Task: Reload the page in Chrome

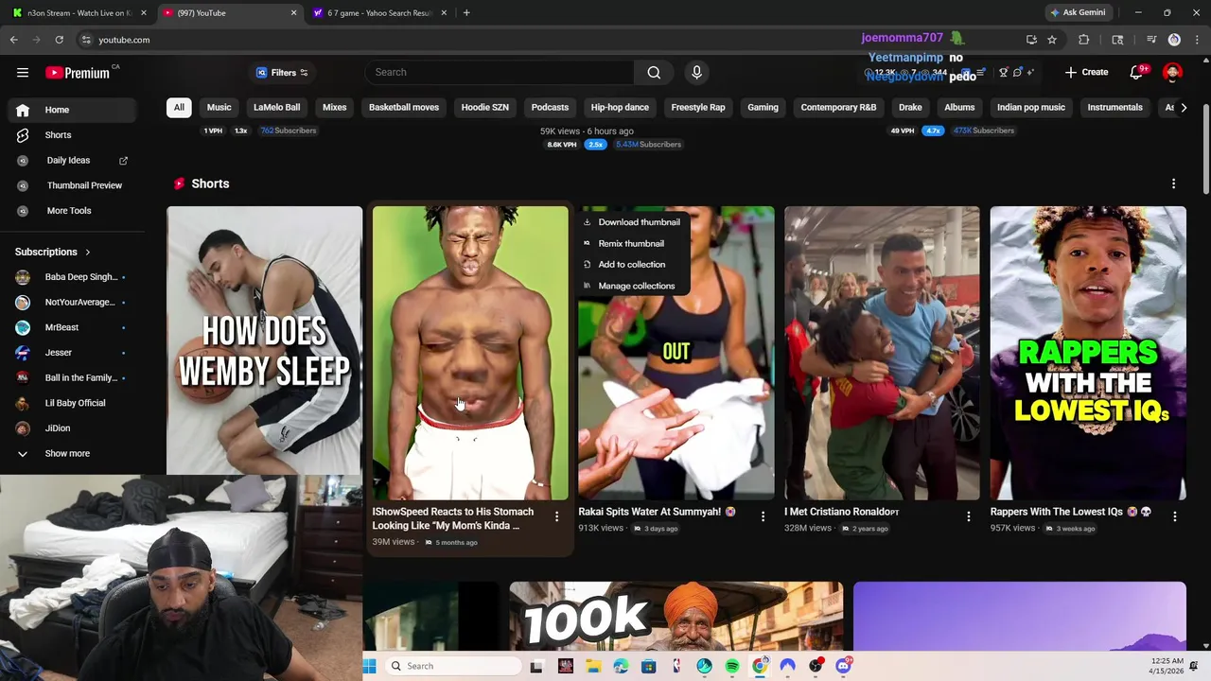Action: [59, 40]
